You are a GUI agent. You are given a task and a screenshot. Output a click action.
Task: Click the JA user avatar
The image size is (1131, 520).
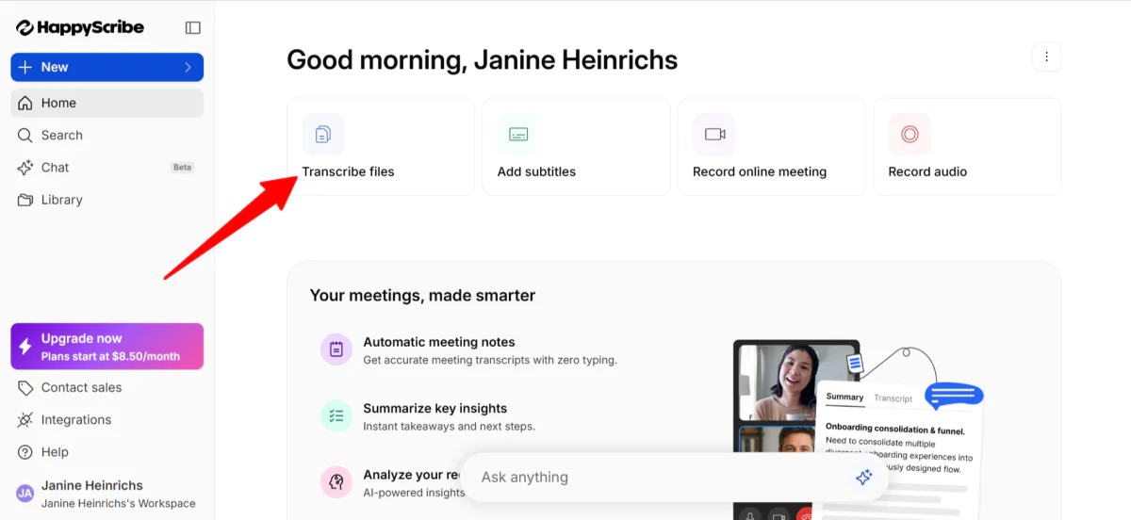[x=25, y=493]
